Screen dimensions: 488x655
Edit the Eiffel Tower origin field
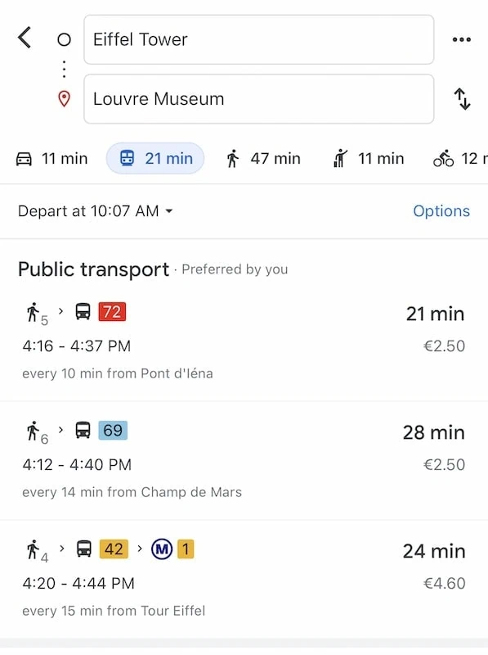[x=258, y=39]
